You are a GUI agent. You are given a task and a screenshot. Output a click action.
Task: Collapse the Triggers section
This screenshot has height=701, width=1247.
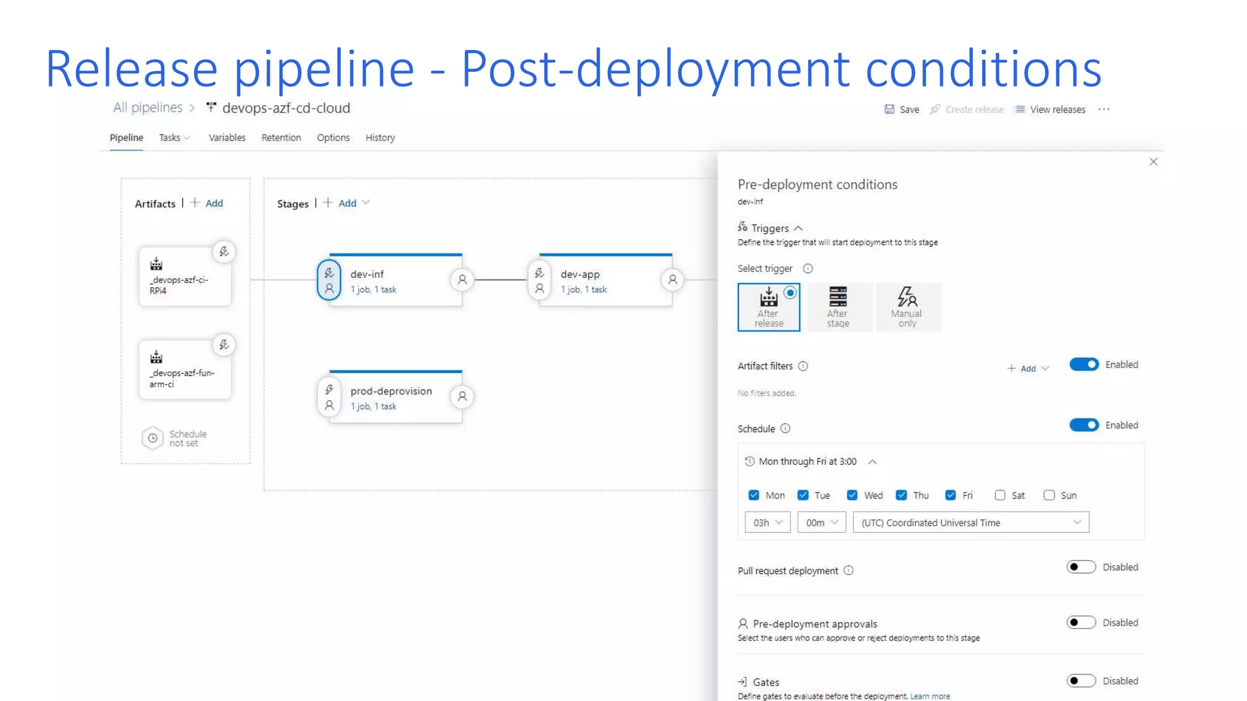(x=798, y=228)
